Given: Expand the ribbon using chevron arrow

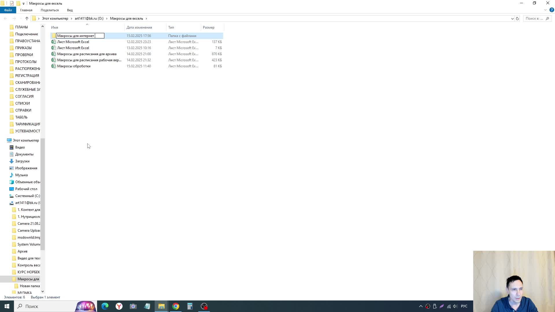Looking at the screenshot, I should [x=545, y=10].
